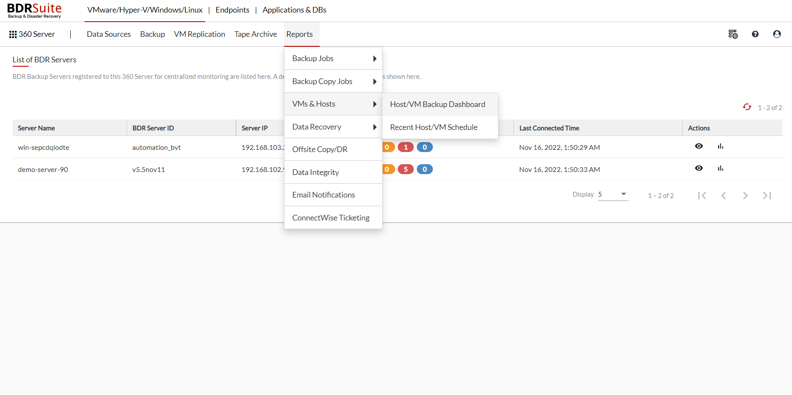Viewport: 792px width, 395px height.
Task: Open the VM Replication menu
Action: (x=200, y=34)
